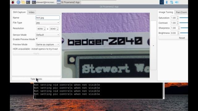Adjust the Brightness spinner arrows
The width and height of the screenshot is (198, 111).
(x=178, y=33)
